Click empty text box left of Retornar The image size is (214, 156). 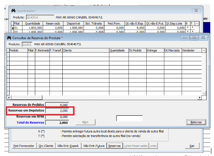[129, 118]
